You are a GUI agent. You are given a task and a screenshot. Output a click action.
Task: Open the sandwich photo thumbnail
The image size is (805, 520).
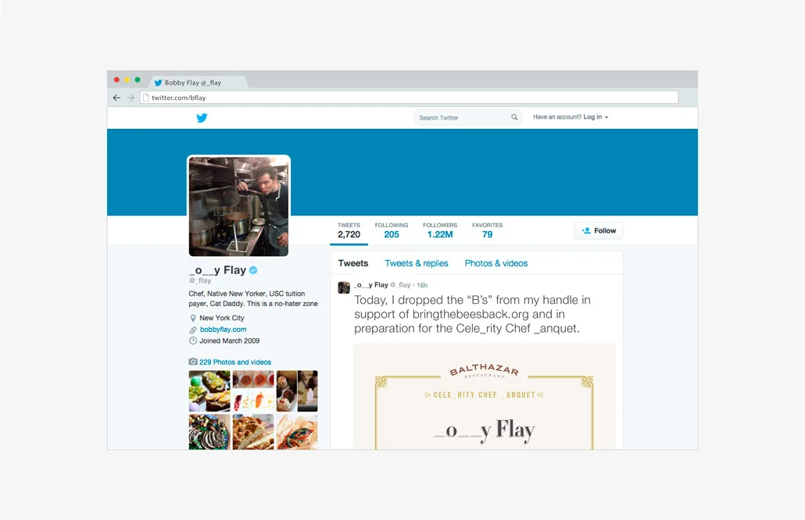tap(209, 390)
